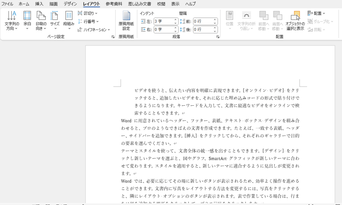The height and width of the screenshot is (205, 342).
Task: Click the インデント group label
Action: coord(147,13)
